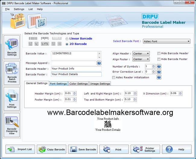Select Linear Barcode radio option
Image resolution: width=196 pixels, height=159 pixels.
click(67, 39)
